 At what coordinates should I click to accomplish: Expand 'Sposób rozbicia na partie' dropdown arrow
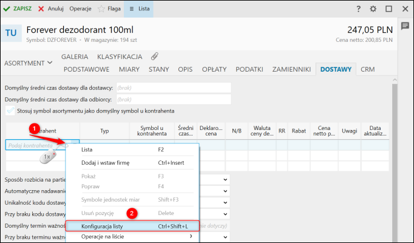[x=225, y=180]
